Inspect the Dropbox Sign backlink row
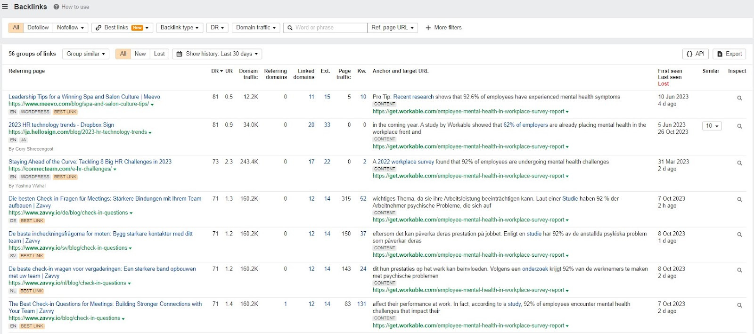Screen dimensions: 754x334 pos(739,126)
